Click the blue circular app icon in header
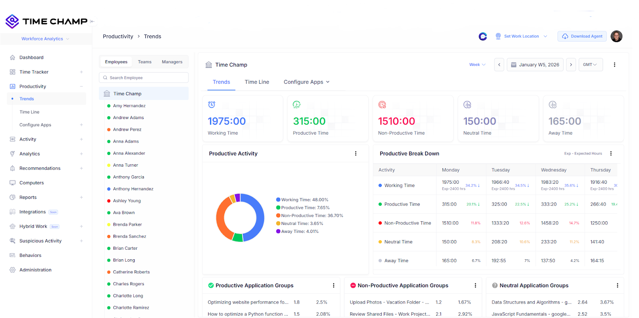 483,36
